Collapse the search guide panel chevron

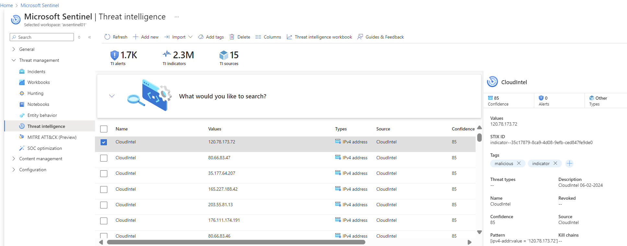tap(112, 96)
